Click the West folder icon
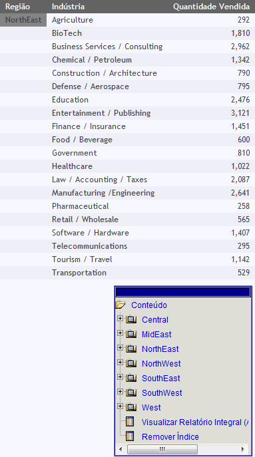 click(x=131, y=407)
